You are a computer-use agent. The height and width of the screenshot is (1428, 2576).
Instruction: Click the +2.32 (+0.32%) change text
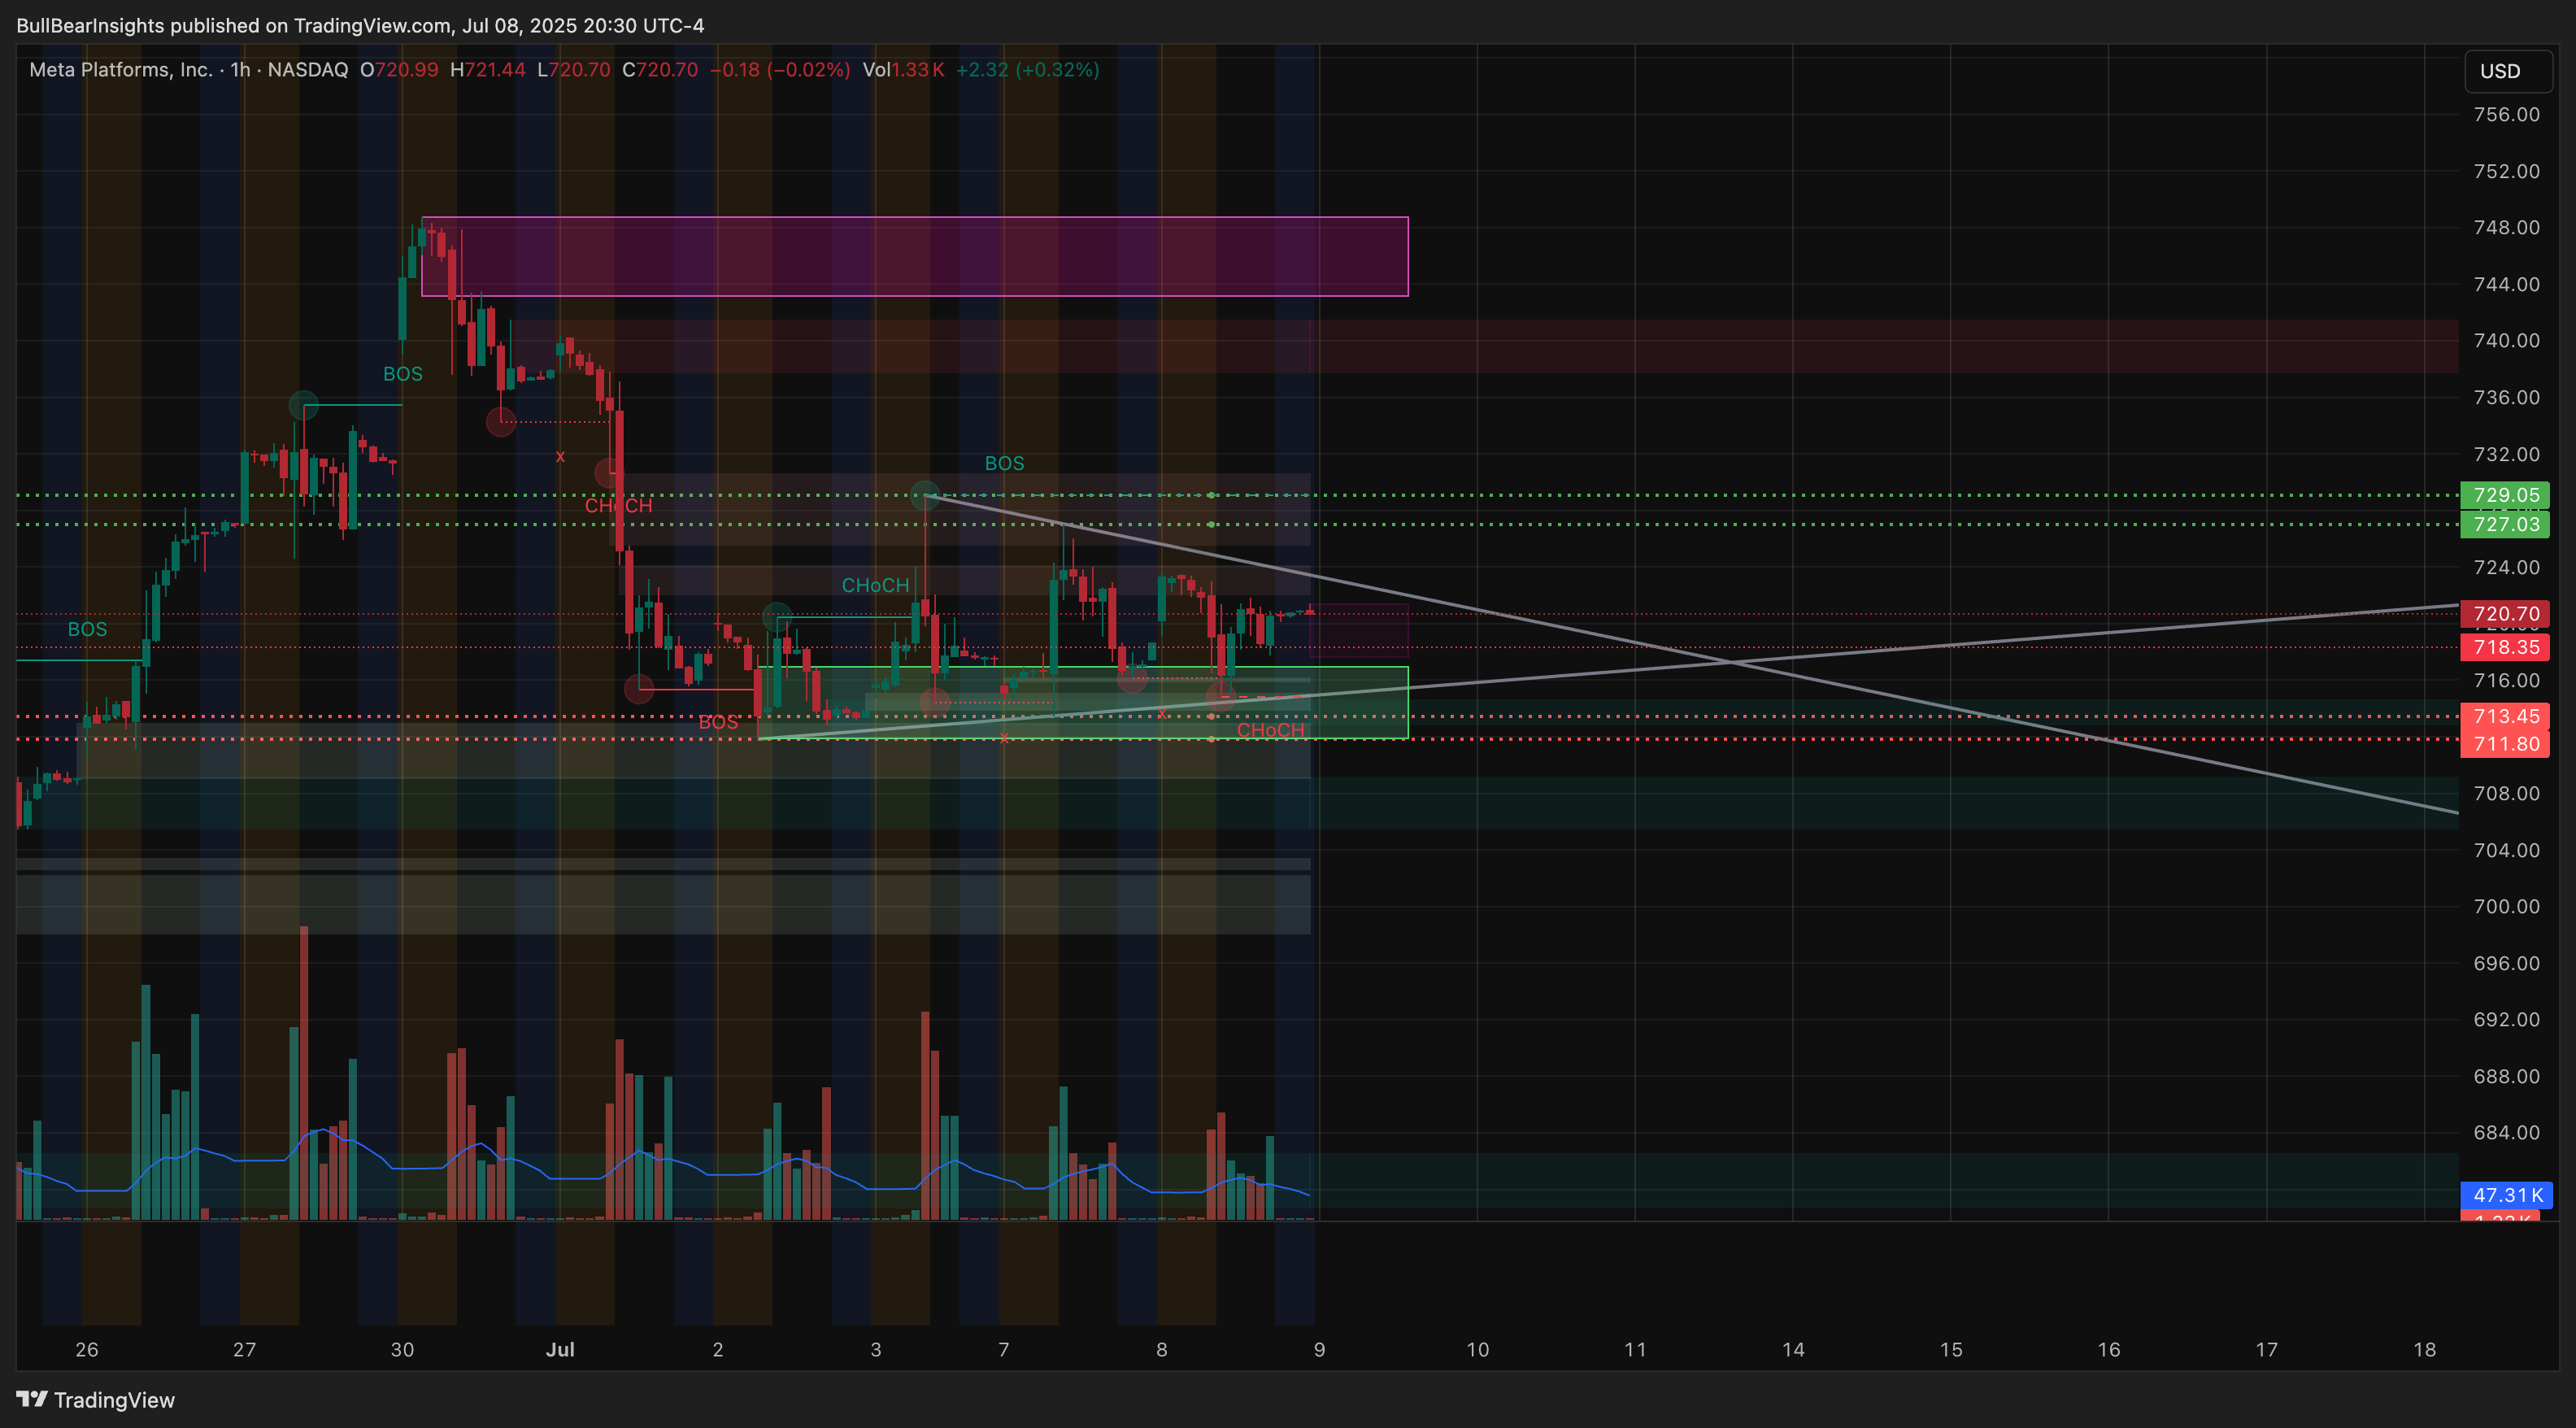click(1027, 70)
